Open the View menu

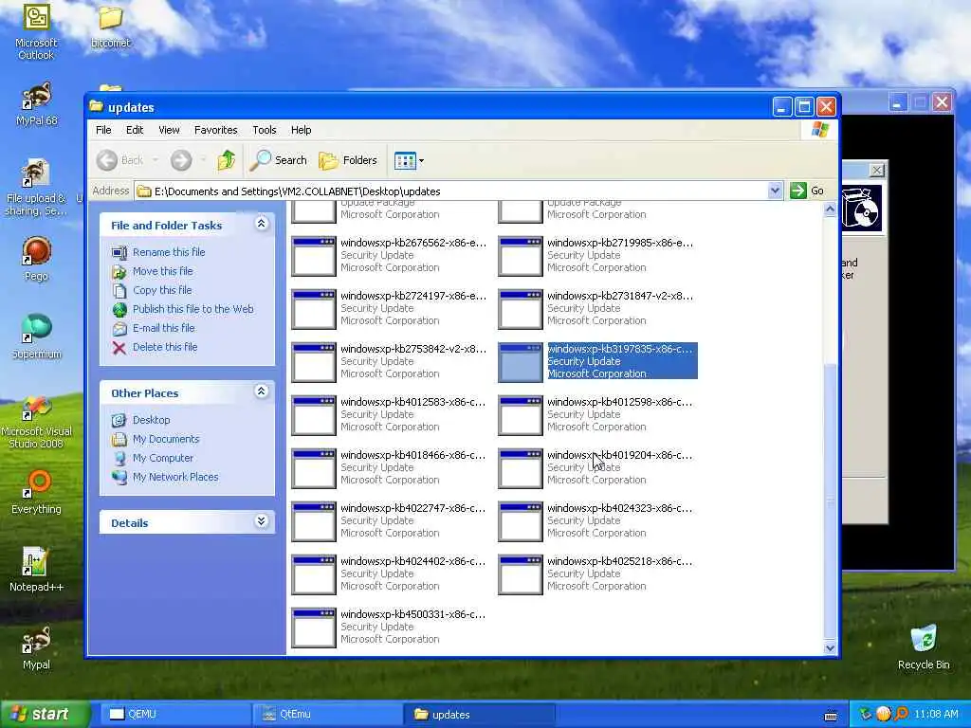pyautogui.click(x=169, y=130)
